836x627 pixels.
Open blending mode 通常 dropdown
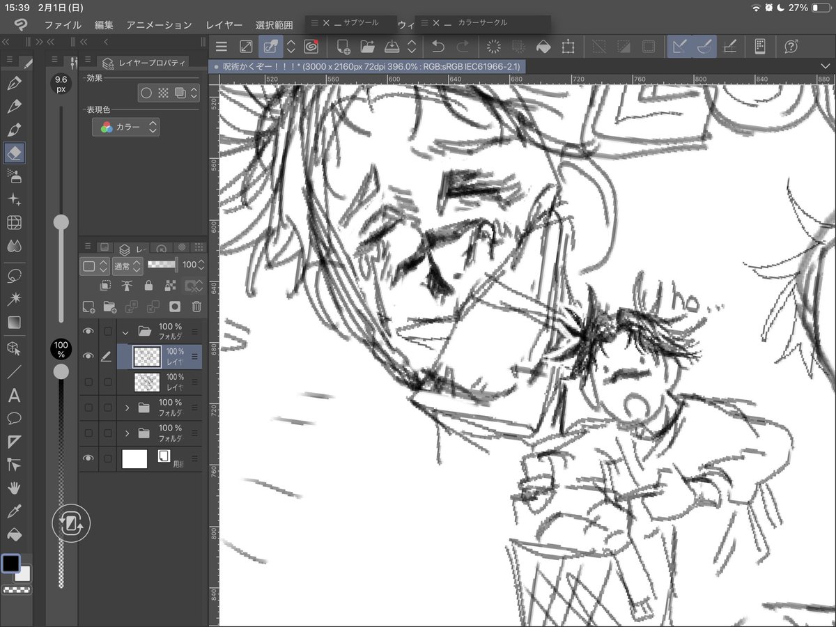click(x=127, y=265)
